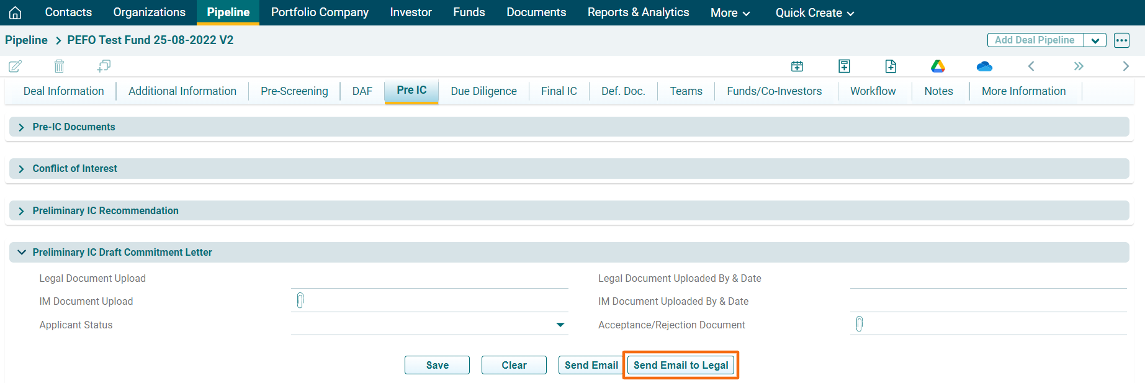
Task: Open the Applicant Status dropdown
Action: click(560, 325)
